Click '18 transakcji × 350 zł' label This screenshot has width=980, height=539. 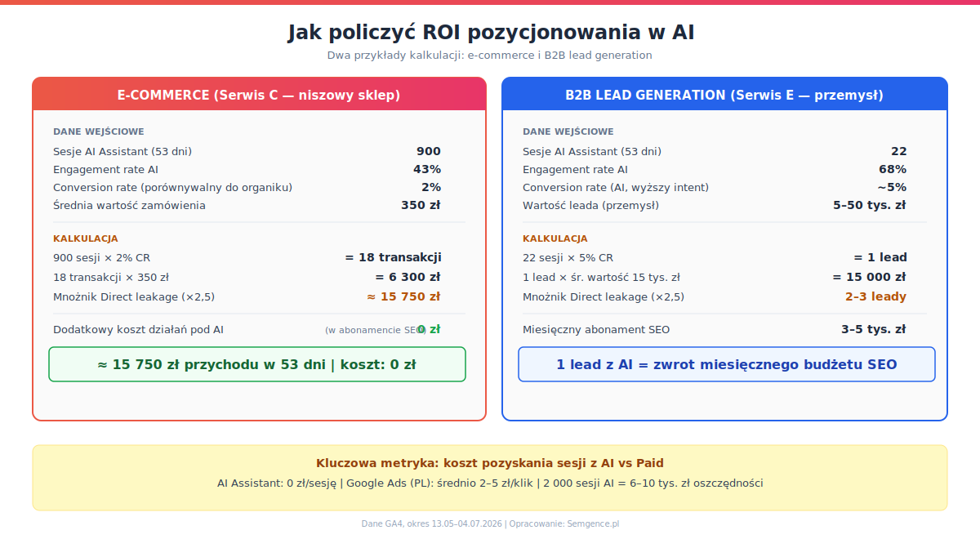(x=111, y=277)
